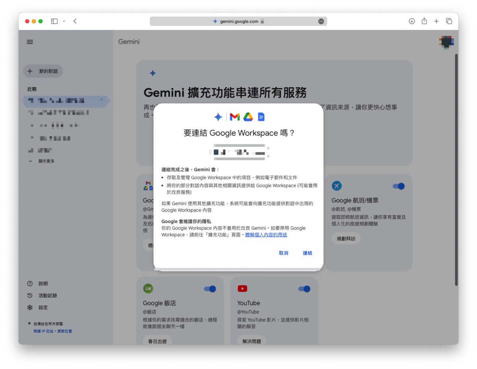Open 活動記錄 activity in sidebar
Screen dimensions: 477x369
[x=48, y=295]
